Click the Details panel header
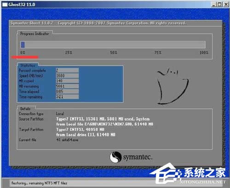230x188 pixels. pos(25,109)
